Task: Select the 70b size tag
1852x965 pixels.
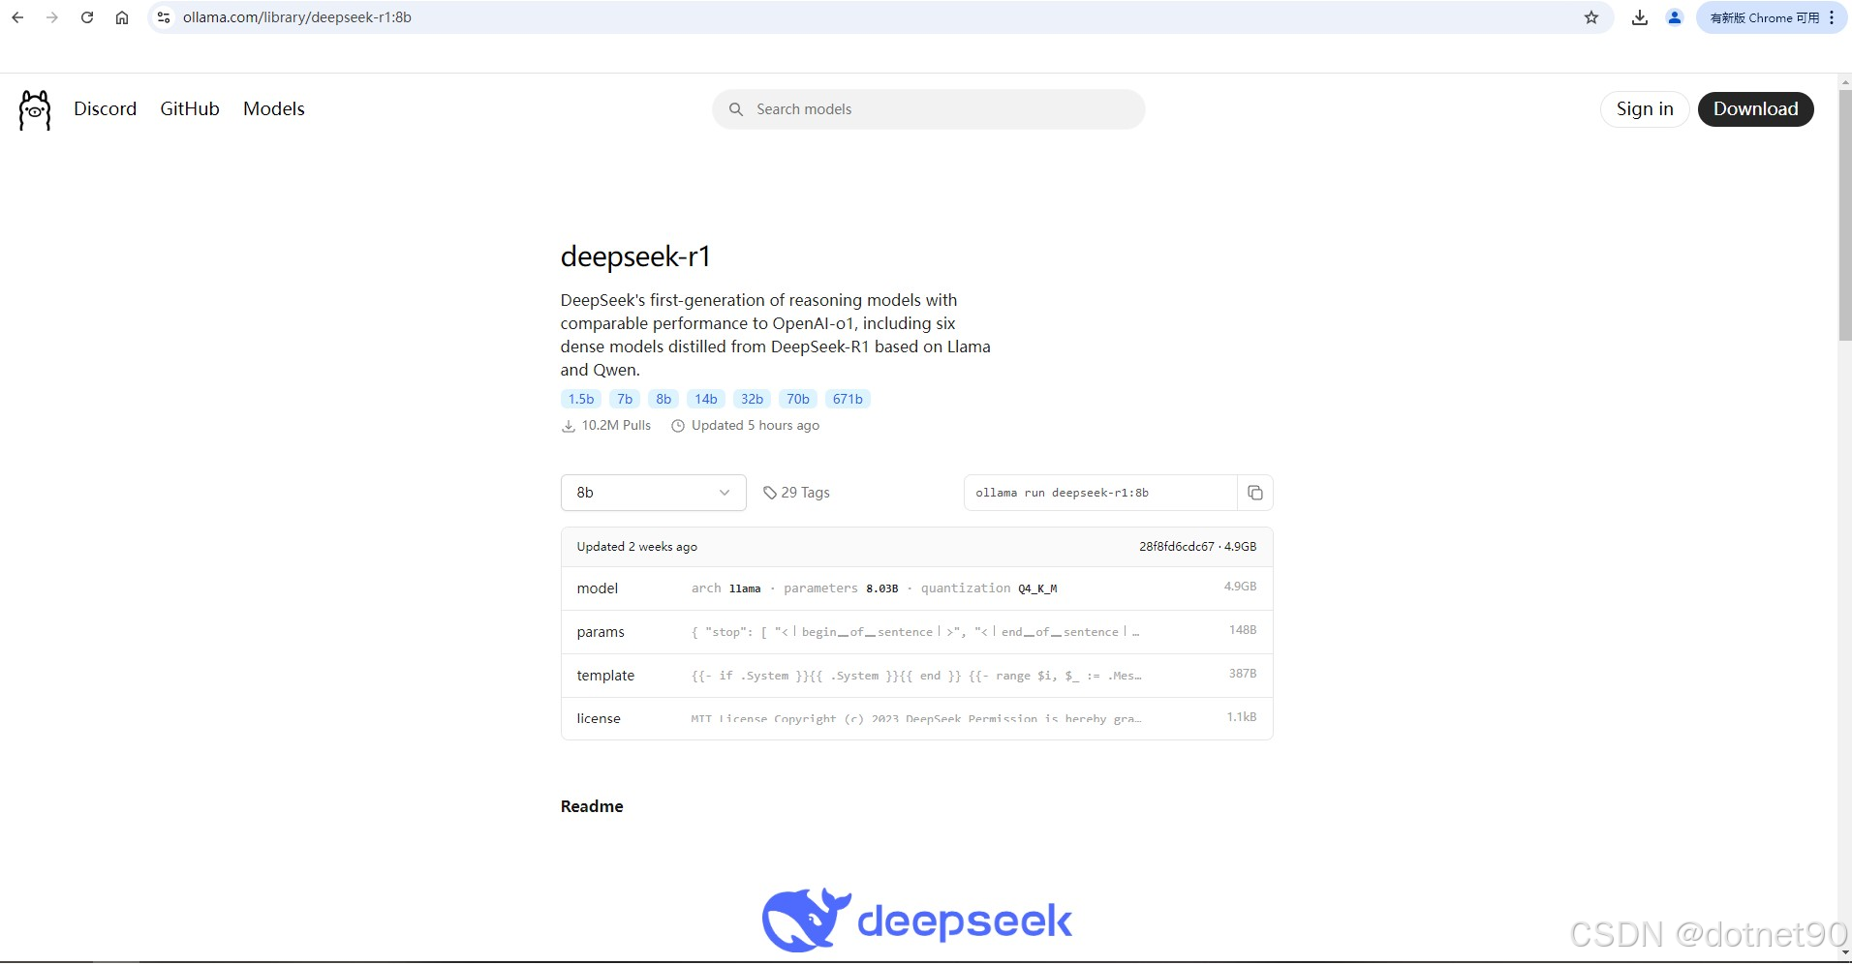Action: tap(798, 399)
